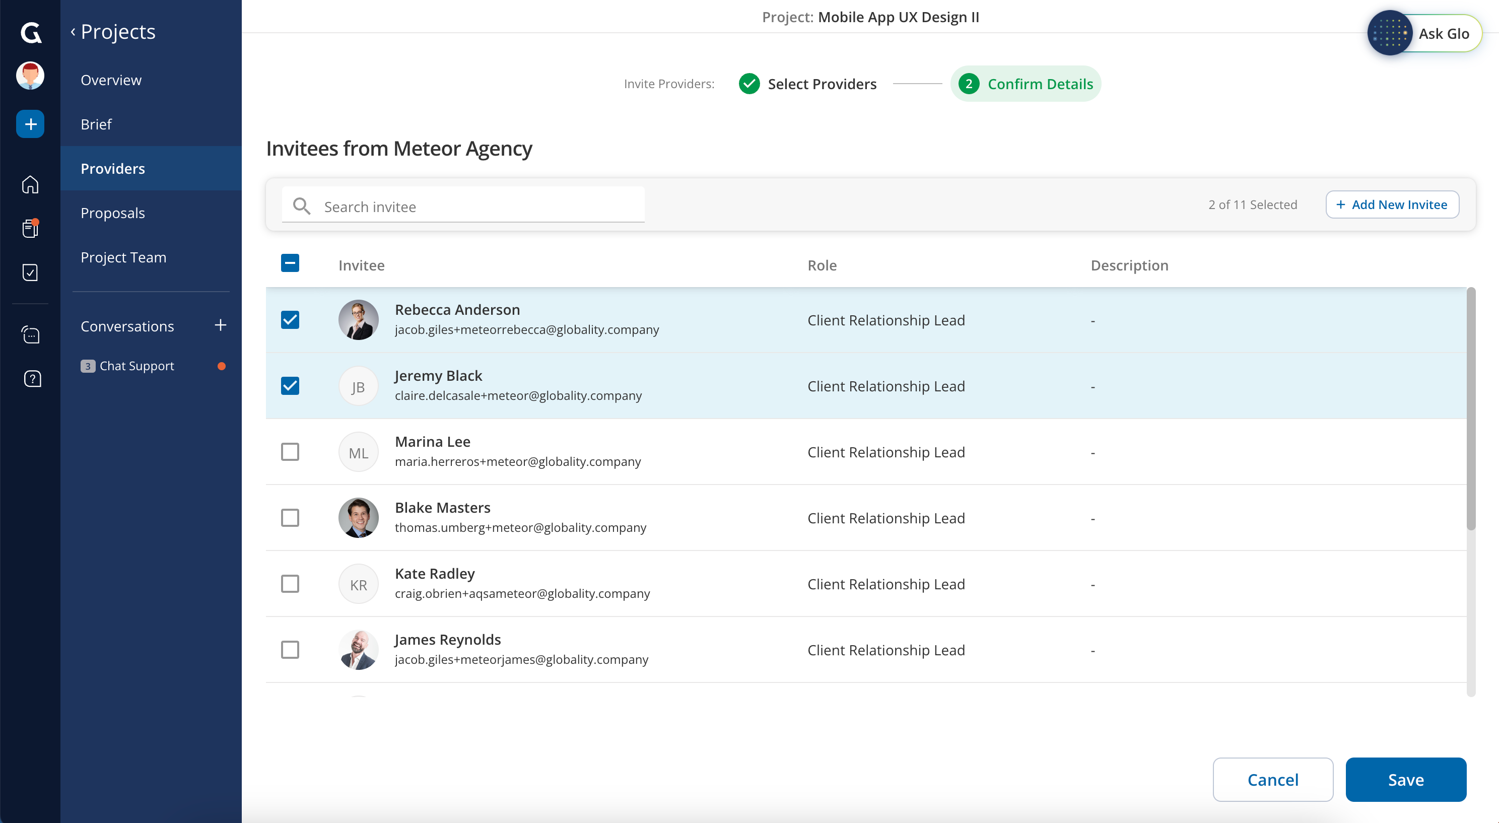1499x823 pixels.
Task: Click the Globality G logo
Action: coord(30,32)
